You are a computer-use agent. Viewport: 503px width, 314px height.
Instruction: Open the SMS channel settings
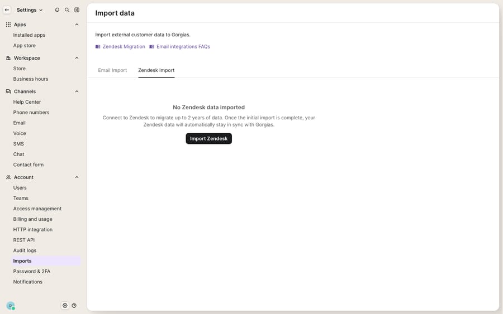point(18,144)
